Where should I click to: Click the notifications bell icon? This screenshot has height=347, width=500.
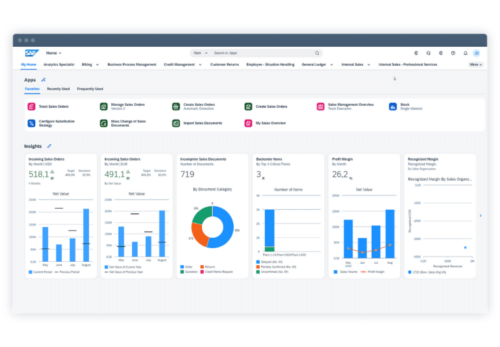[465, 53]
